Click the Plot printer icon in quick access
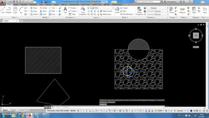Viewport: 209px width, 118px height. pos(20,2)
